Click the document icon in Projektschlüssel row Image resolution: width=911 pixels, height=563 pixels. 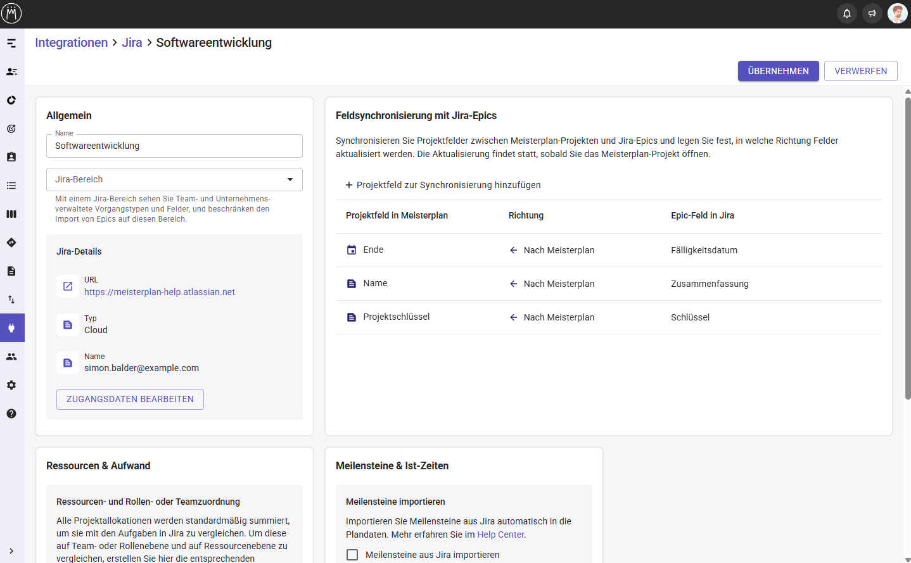click(352, 317)
